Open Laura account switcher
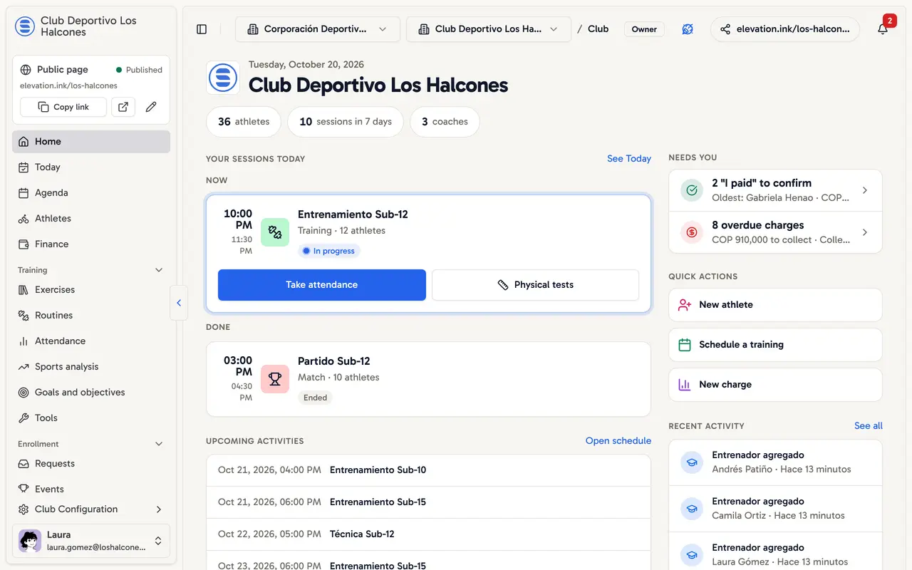Screen dimensions: 912x570 [x=91, y=541]
